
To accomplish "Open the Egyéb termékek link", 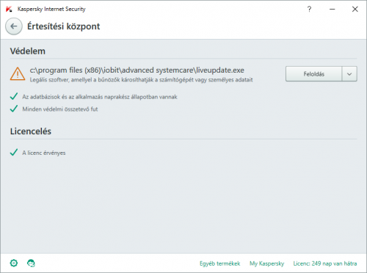I will 219,263.
